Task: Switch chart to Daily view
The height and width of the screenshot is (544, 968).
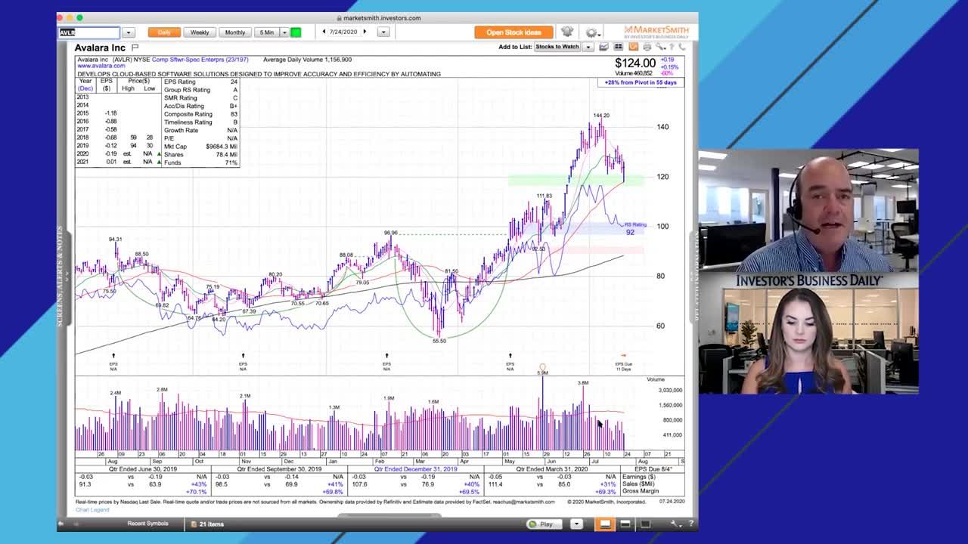Action: pyautogui.click(x=164, y=32)
